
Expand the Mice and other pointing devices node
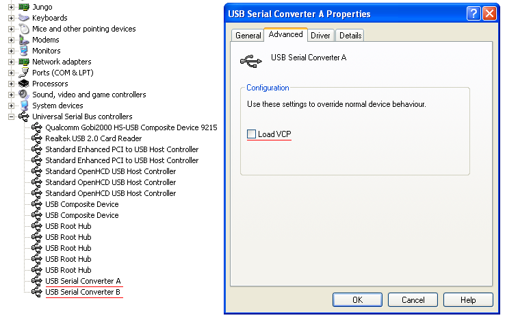click(x=11, y=29)
